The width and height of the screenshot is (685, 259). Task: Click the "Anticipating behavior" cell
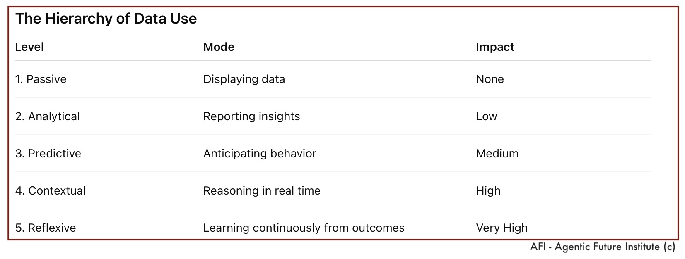260,154
